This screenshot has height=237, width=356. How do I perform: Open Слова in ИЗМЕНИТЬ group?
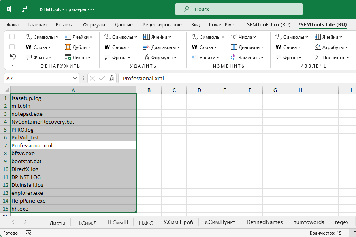point(204,47)
